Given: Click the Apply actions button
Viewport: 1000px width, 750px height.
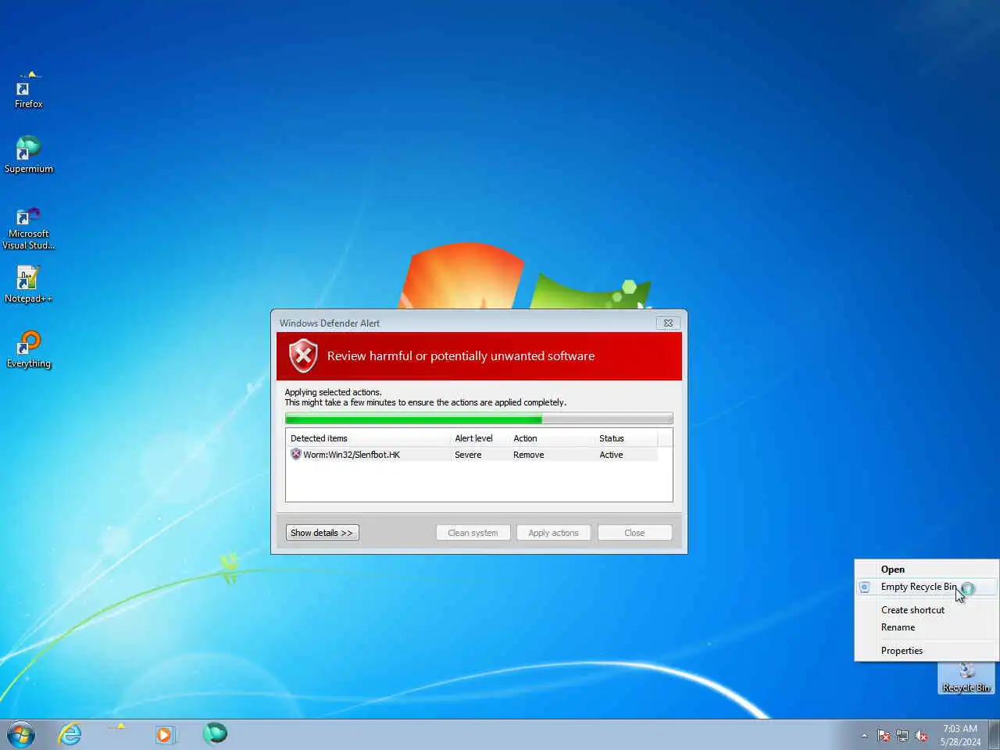Looking at the screenshot, I should click(553, 533).
